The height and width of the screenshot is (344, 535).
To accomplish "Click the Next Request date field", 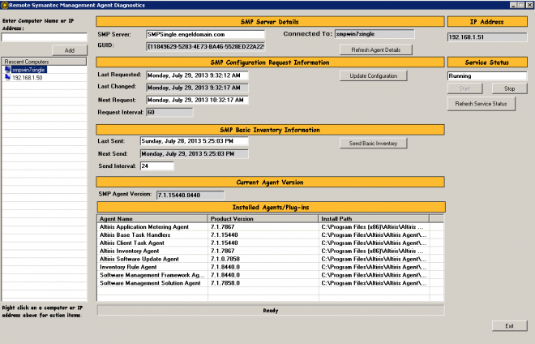I will tap(197, 100).
